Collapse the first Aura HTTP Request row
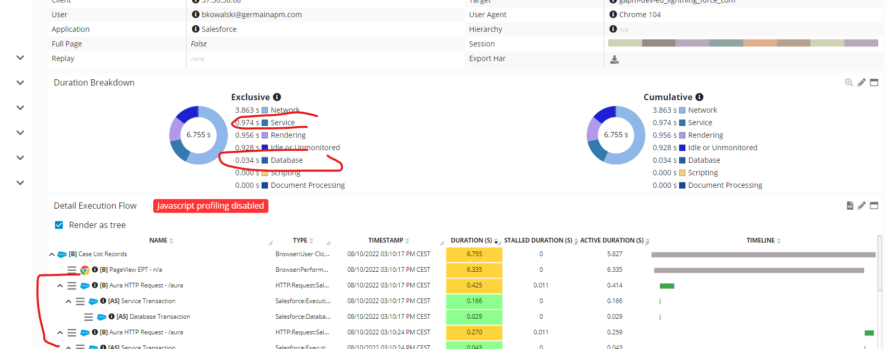 [x=60, y=286]
